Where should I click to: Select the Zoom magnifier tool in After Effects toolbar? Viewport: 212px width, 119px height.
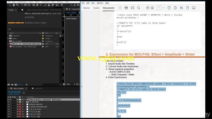point(17,5)
